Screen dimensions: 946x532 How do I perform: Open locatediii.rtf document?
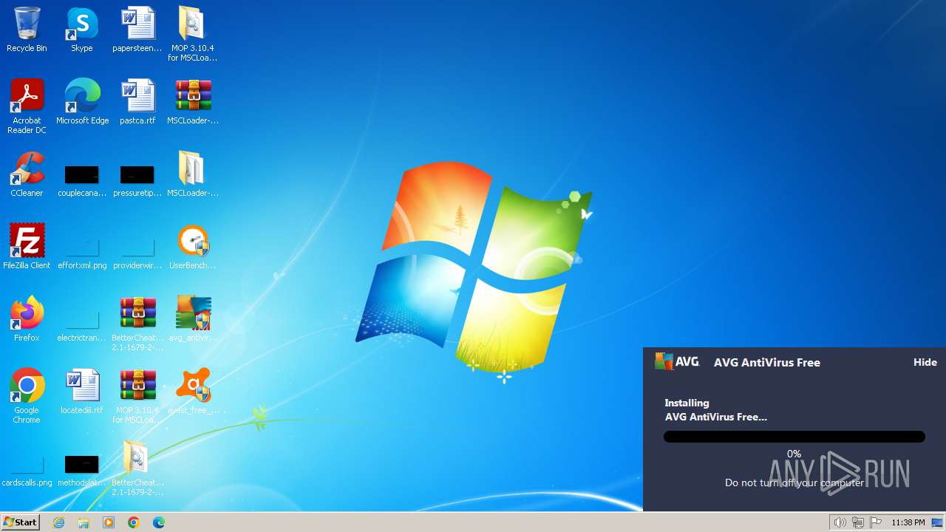82,392
